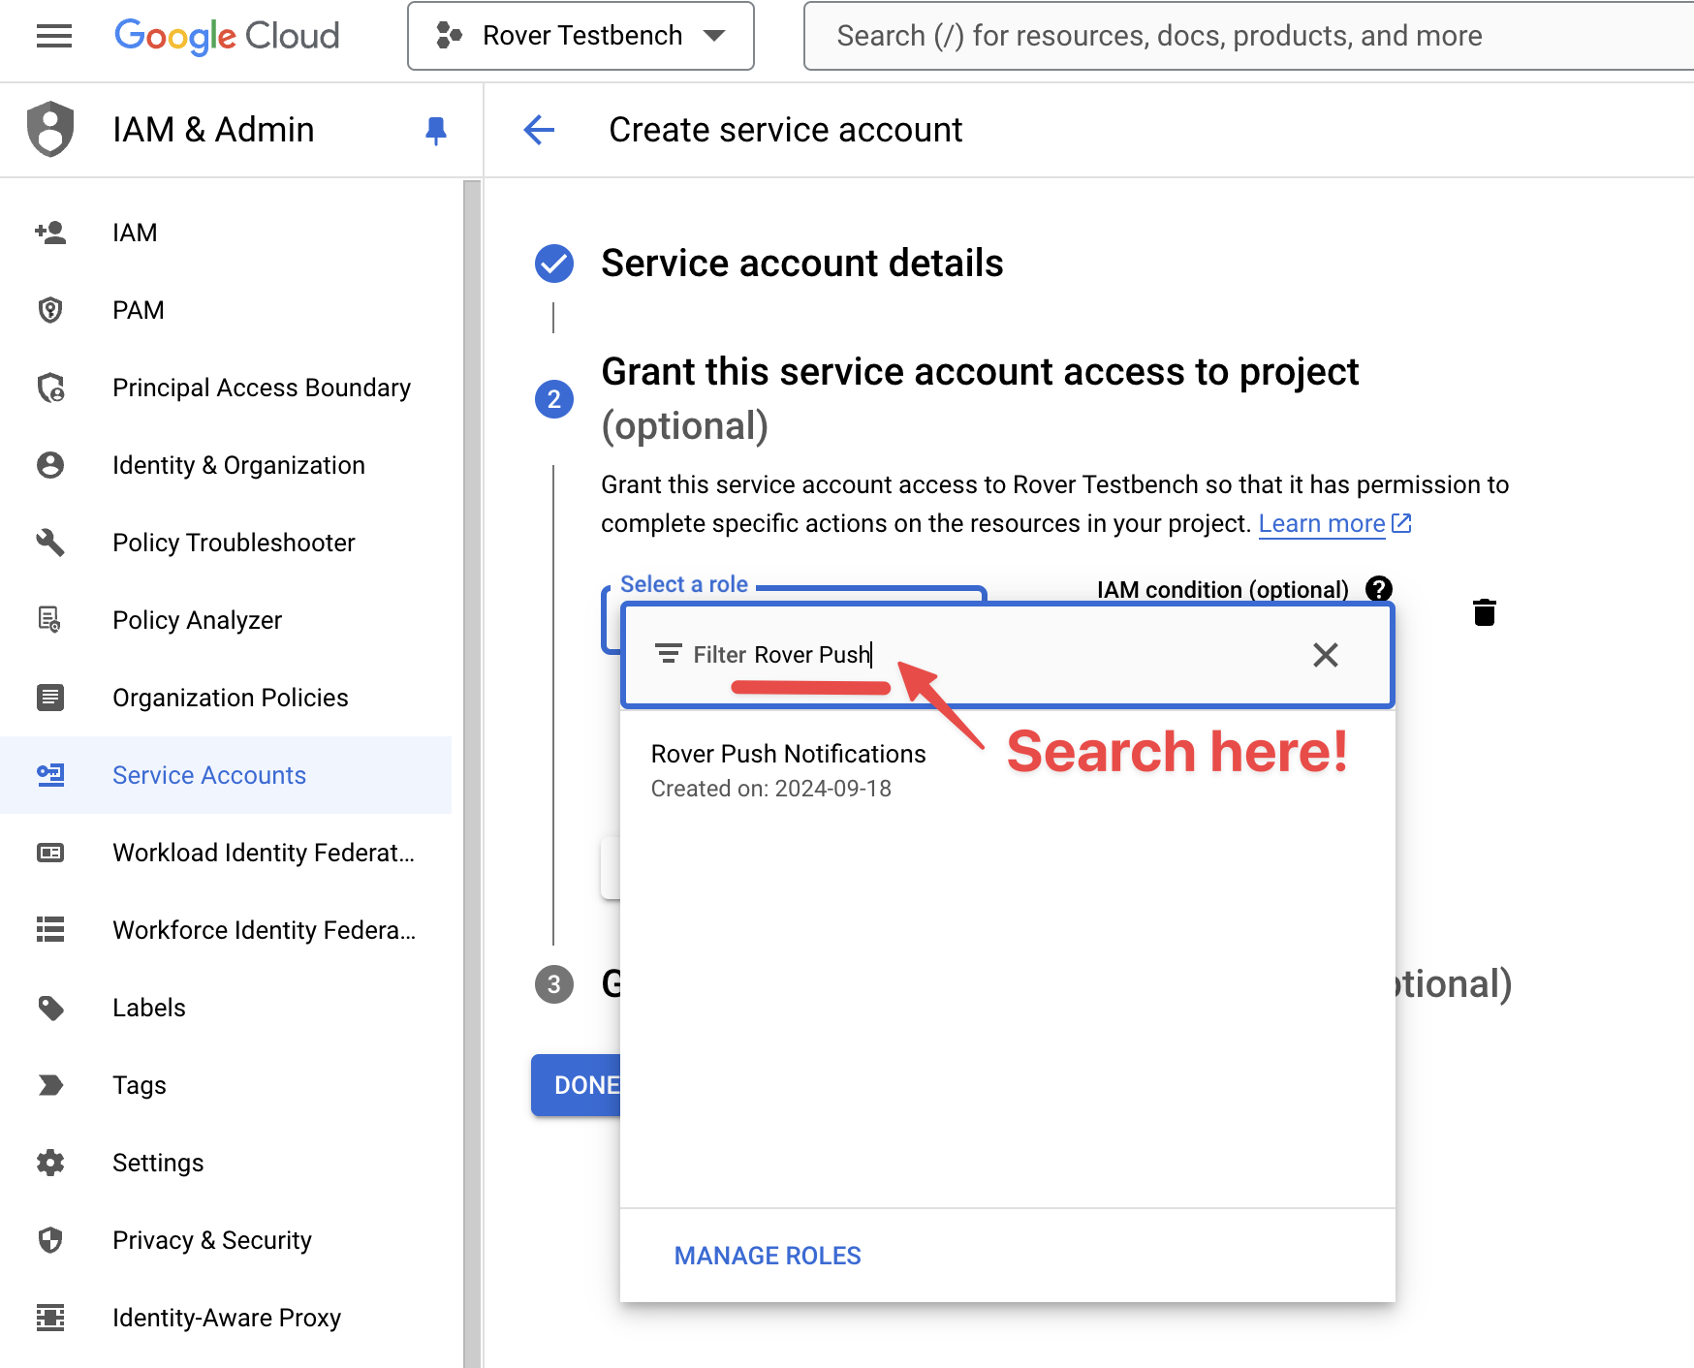Image resolution: width=1694 pixels, height=1368 pixels.
Task: Click the Settings gear icon
Action: point(50,1163)
